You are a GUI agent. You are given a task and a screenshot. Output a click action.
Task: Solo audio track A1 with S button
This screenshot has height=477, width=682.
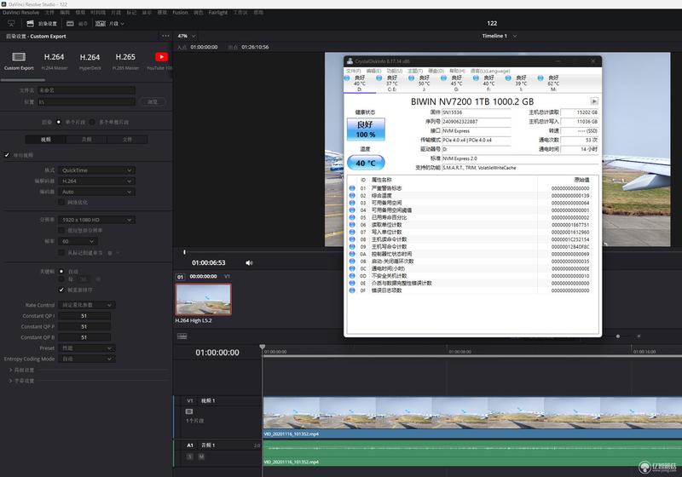(x=189, y=457)
